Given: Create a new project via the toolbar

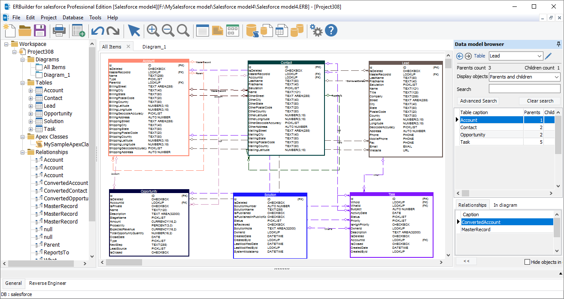Looking at the screenshot, I should point(9,30).
